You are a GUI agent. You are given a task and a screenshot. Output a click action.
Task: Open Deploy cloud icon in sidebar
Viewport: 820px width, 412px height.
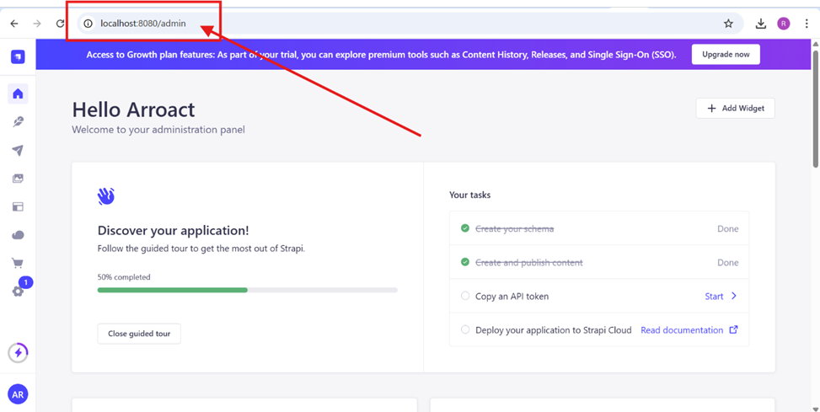click(18, 235)
